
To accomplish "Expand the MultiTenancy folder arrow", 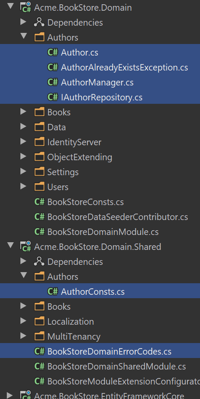I will (23, 336).
